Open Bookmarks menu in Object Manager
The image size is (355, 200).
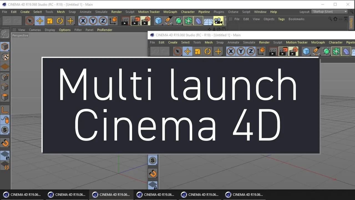[x=296, y=19]
